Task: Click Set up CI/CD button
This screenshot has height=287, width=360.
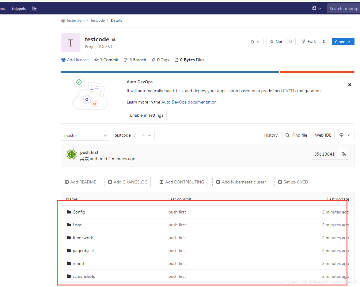Action: (293, 182)
